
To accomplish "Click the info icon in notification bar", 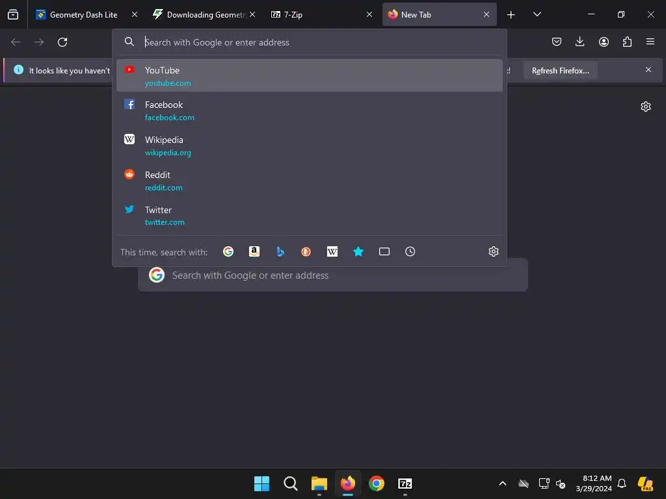I will coord(18,70).
